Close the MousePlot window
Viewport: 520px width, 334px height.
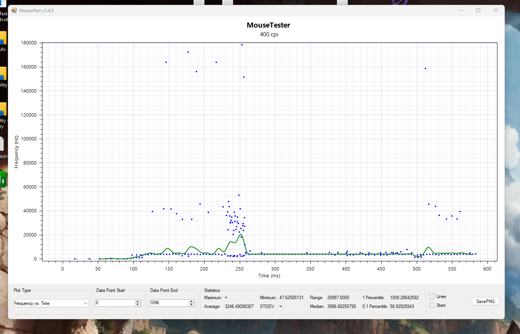496,10
